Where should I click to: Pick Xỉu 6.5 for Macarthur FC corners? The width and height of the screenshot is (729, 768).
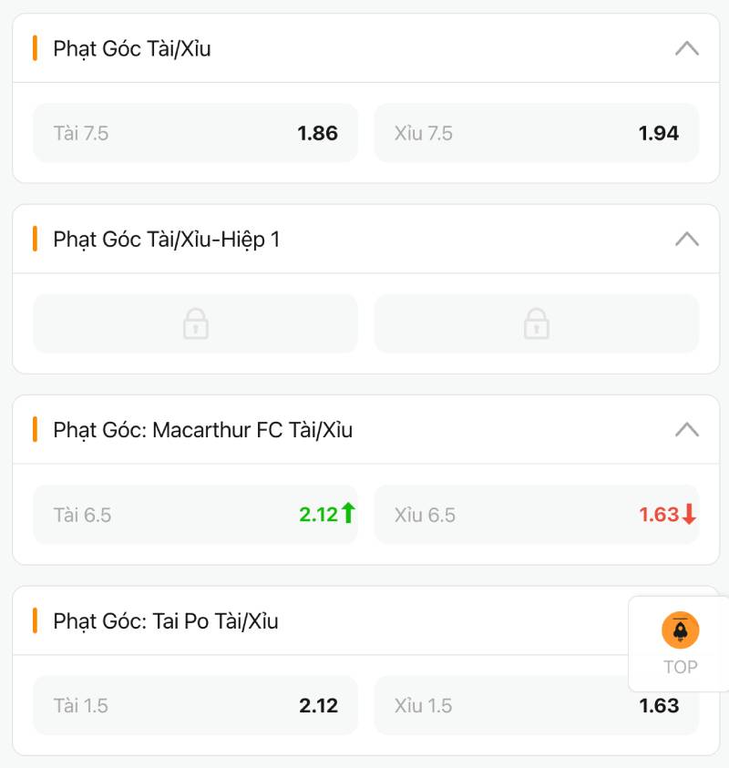[x=536, y=515]
